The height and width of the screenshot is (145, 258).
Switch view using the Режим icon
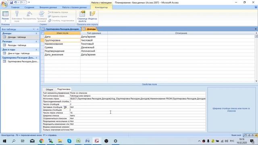click(x=5, y=14)
